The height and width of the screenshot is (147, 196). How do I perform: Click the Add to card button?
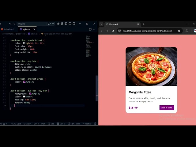(x=167, y=107)
